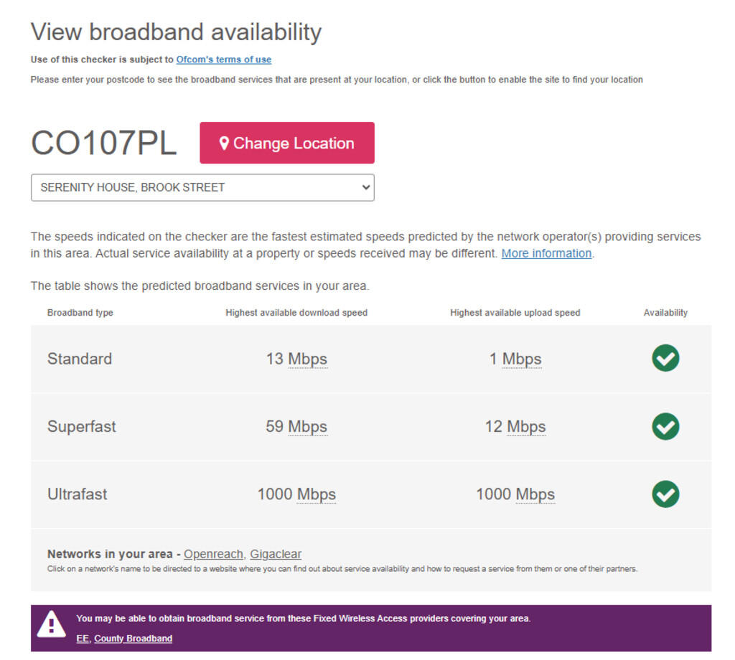Click the CO107PL postcode heading
This screenshot has height=660, width=735.
click(x=103, y=143)
